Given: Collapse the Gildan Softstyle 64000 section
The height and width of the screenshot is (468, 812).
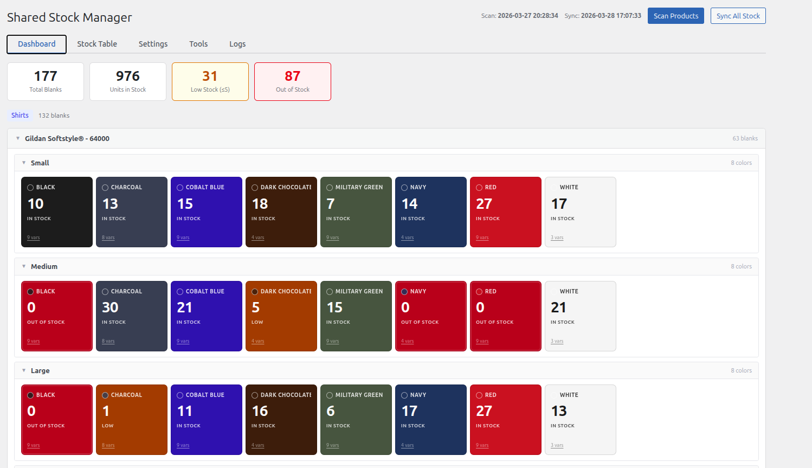Looking at the screenshot, I should [x=17, y=138].
